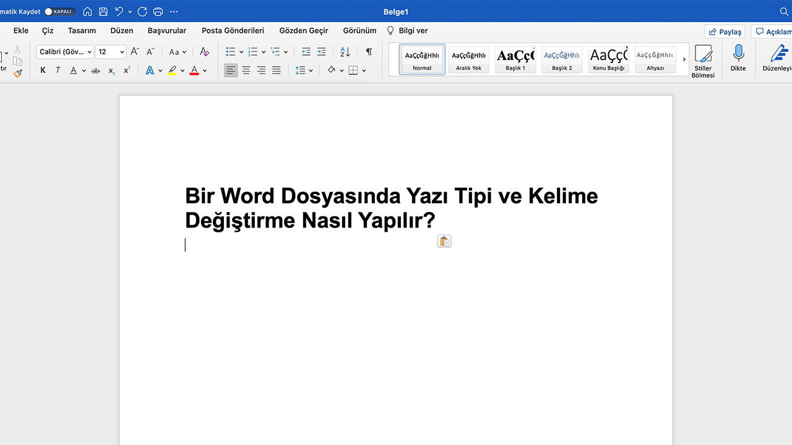Viewport: 792px width, 445px height.
Task: Toggle the paragraph marks (¶) display
Action: click(x=368, y=52)
